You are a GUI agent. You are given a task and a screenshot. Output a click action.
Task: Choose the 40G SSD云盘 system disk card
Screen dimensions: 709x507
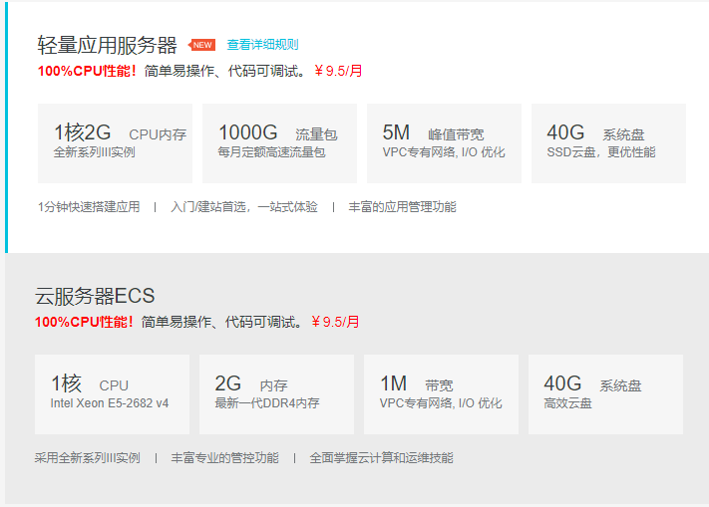pyautogui.click(x=608, y=143)
